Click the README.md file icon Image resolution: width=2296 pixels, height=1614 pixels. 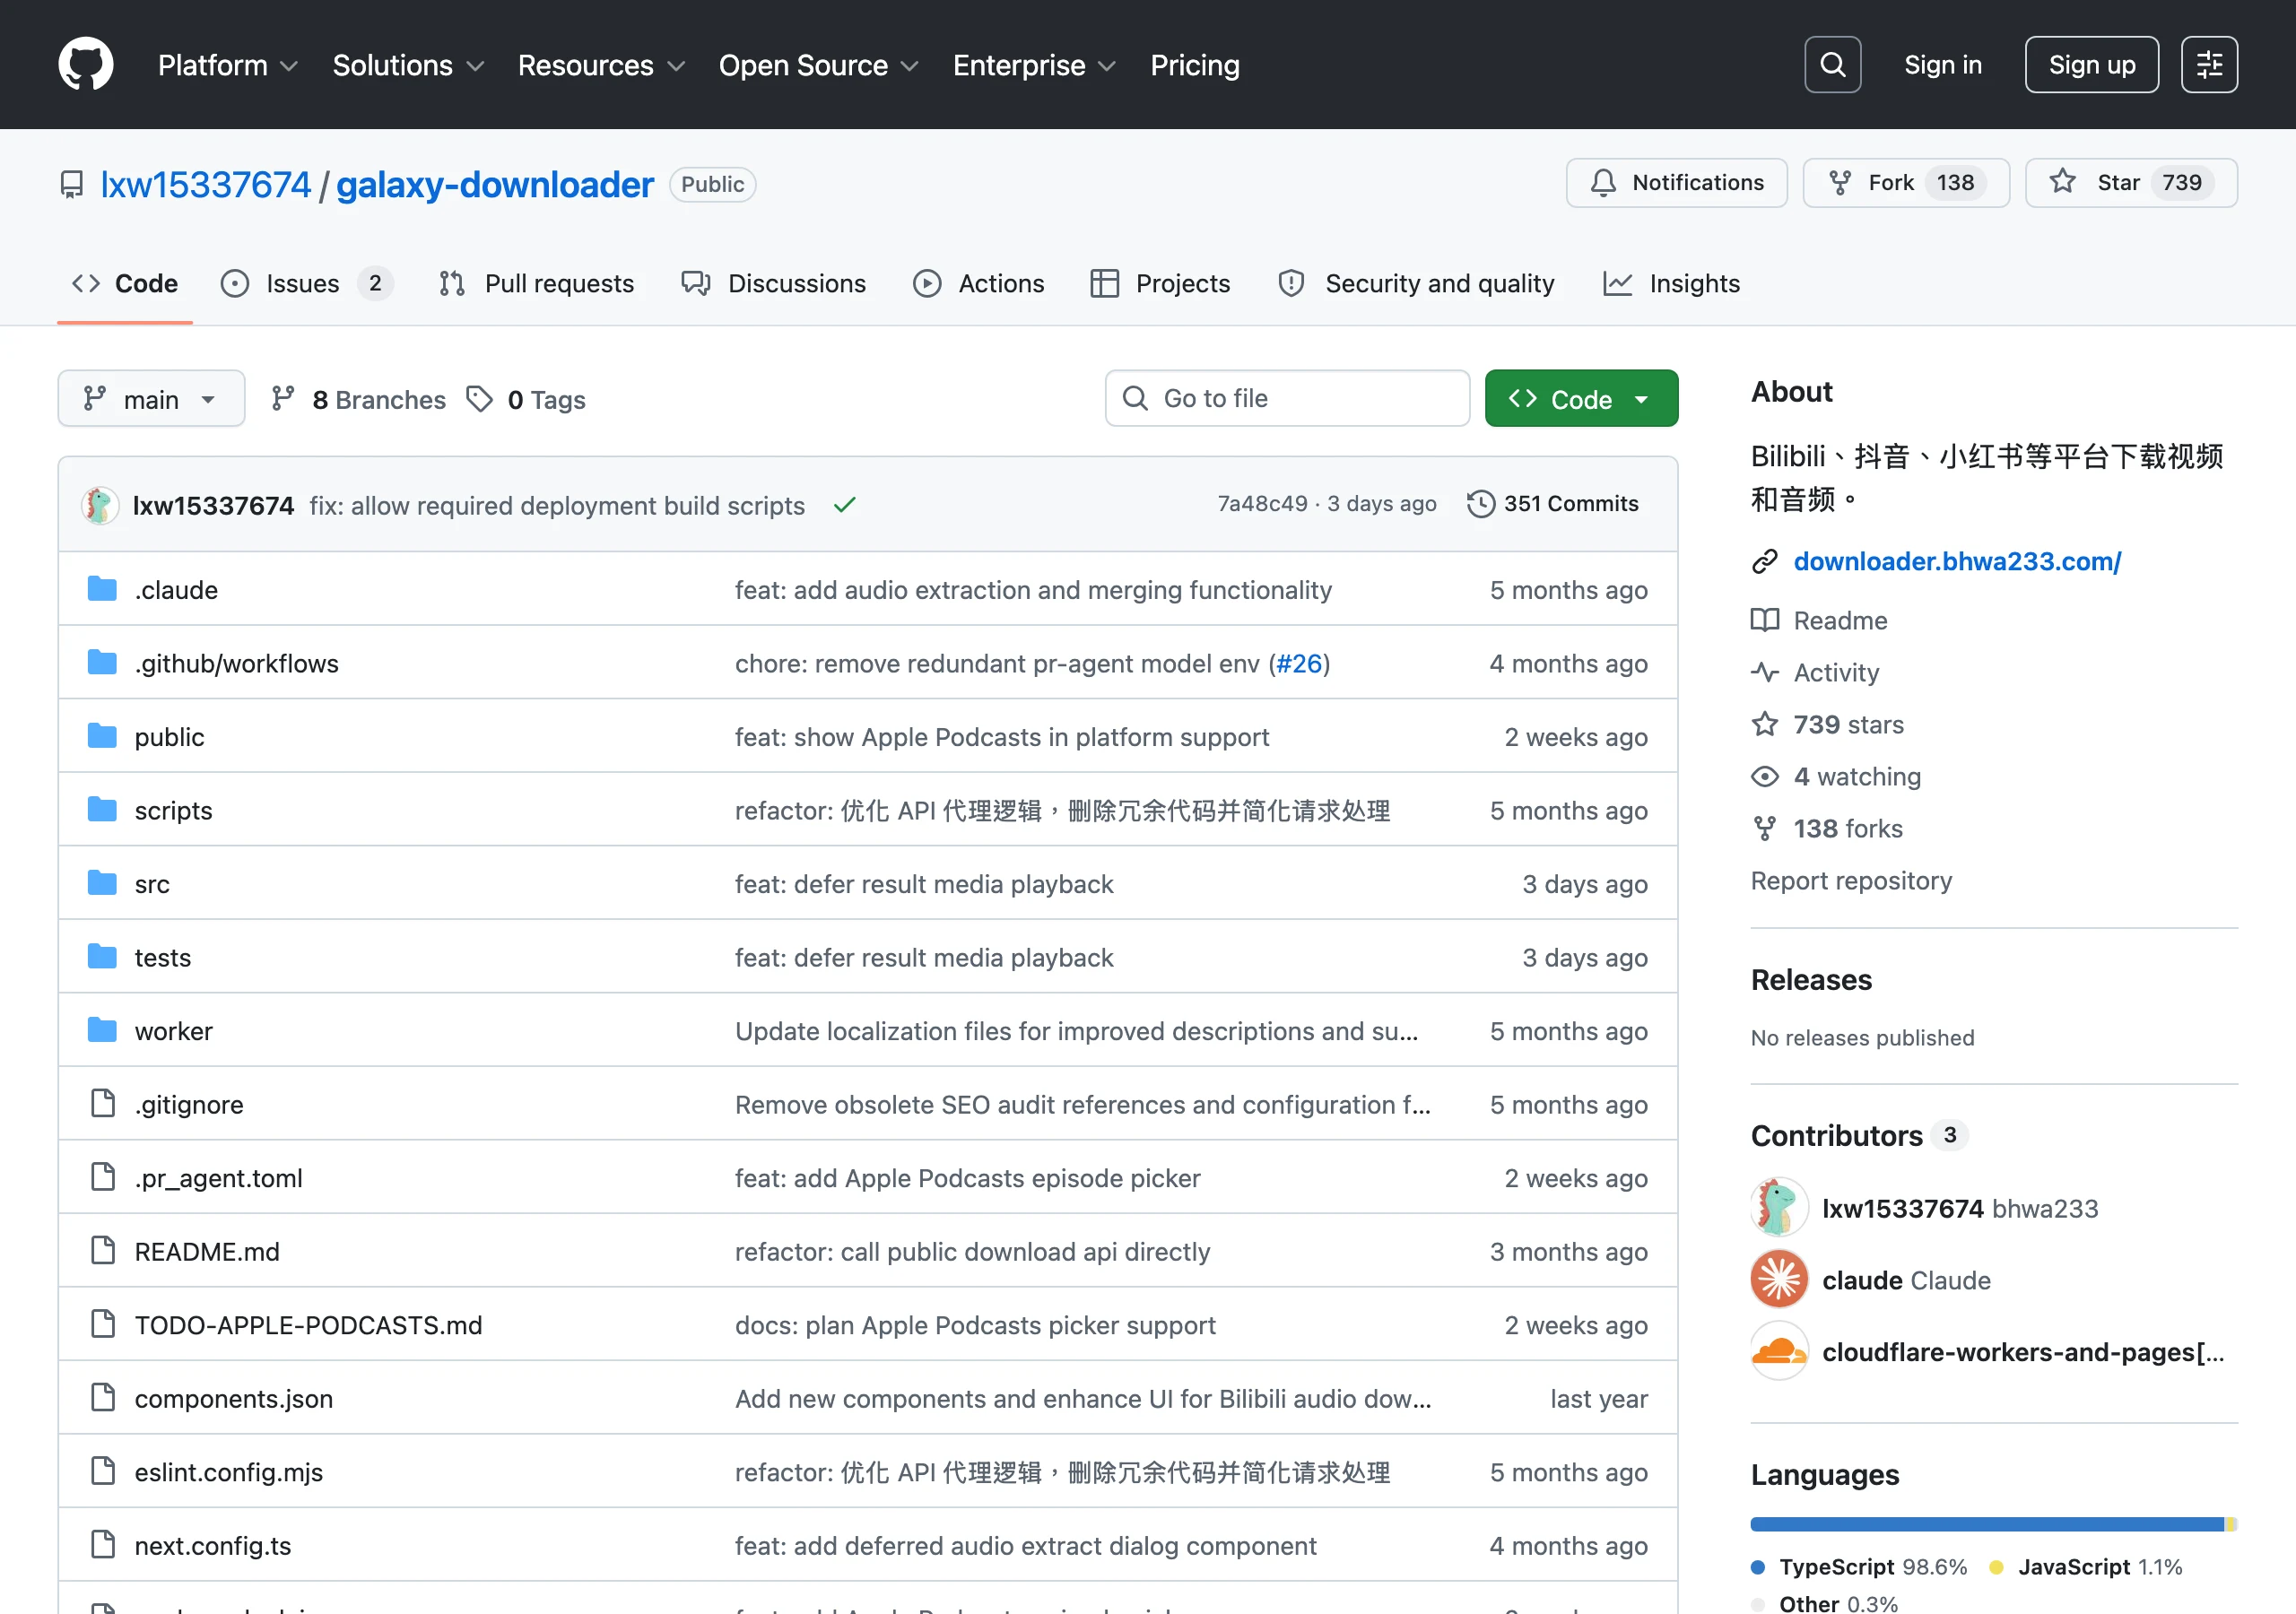(103, 1250)
